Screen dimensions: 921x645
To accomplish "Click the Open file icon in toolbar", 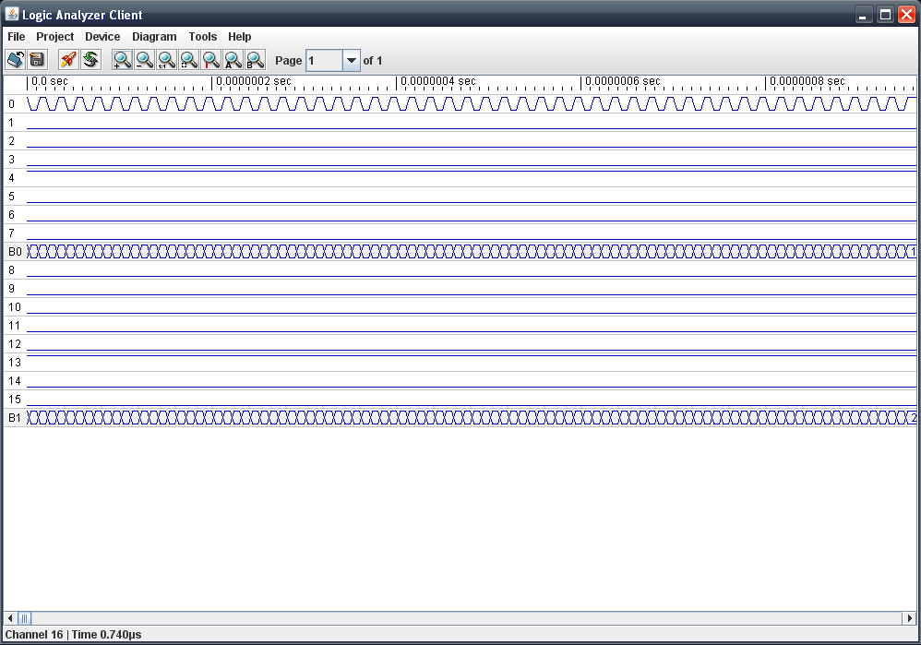I will coord(16,59).
